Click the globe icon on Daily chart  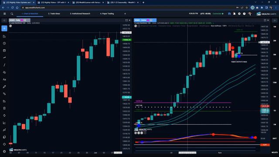pyautogui.click(x=10, y=26)
